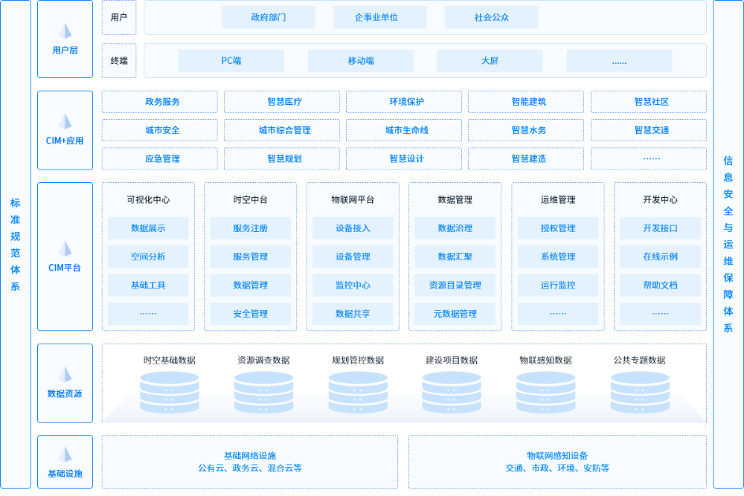Click the CIM+应用 layer pyramid icon
Image resolution: width=744 pixels, height=496 pixels.
click(x=65, y=121)
